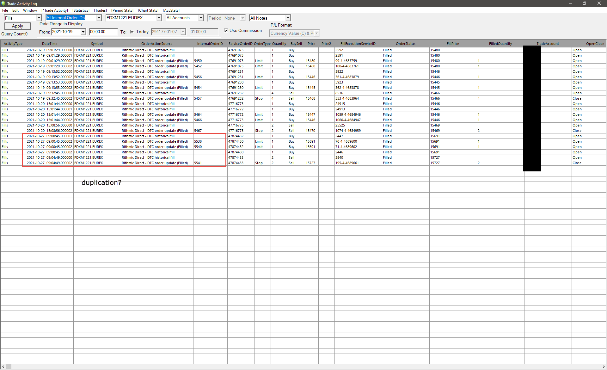Open the All Notes dropdown
Viewport: 607px width, 370px height.
coord(288,18)
